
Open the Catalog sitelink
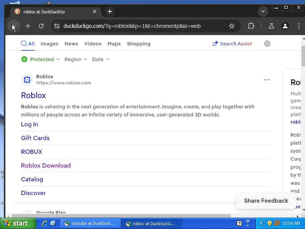32,179
